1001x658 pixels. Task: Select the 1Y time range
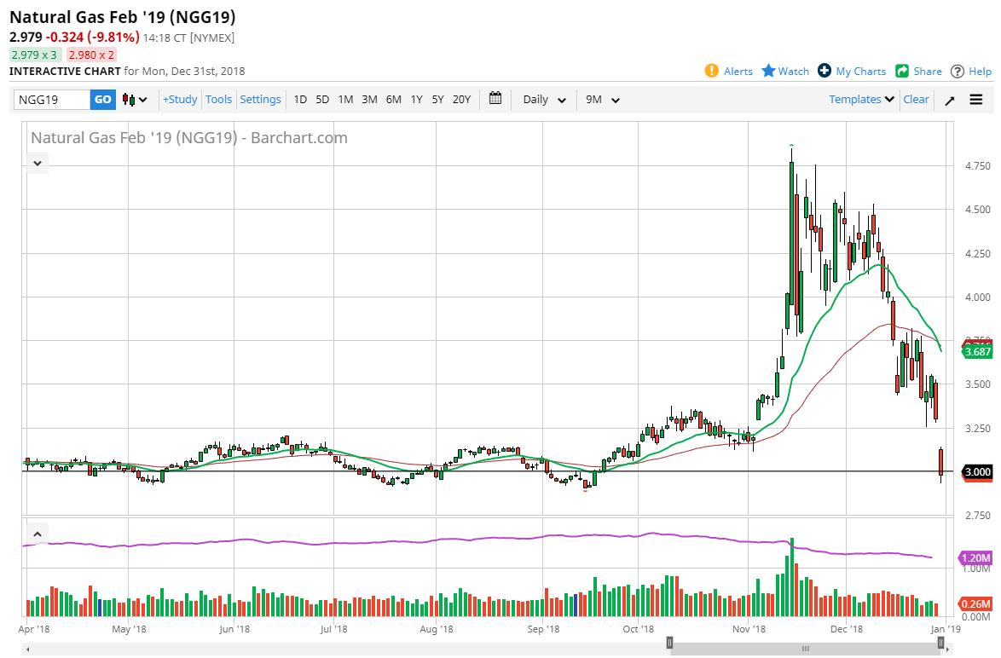[x=416, y=100]
